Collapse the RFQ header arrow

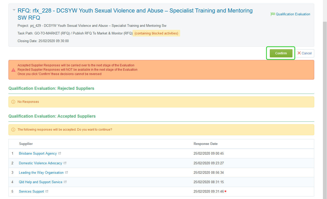coord(14,10)
